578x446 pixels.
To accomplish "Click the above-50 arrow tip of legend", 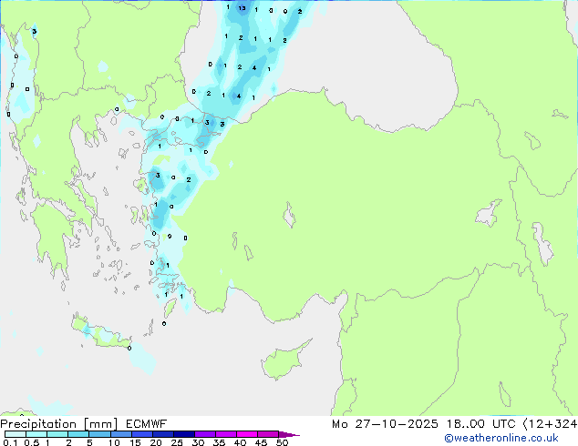I will [x=289, y=434].
